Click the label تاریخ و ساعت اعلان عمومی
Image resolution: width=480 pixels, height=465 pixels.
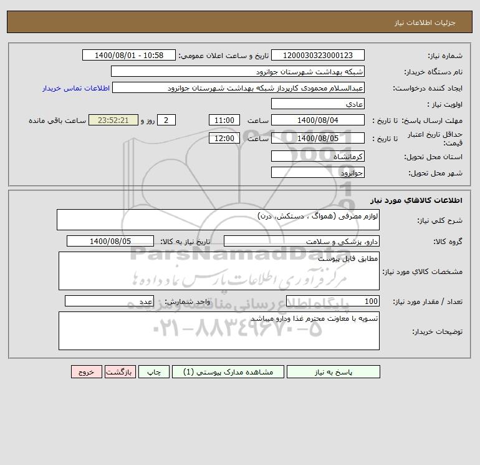(x=223, y=56)
